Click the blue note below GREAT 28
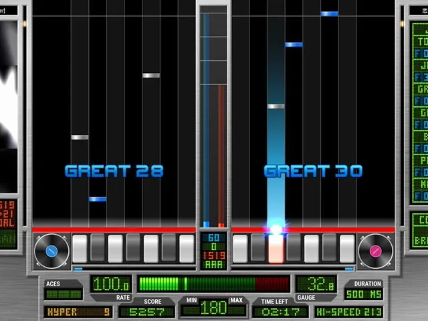 pos(98,199)
